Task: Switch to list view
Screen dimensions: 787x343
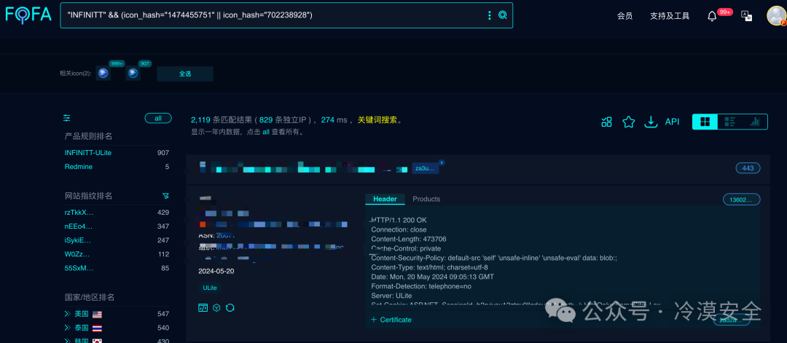Action: click(729, 122)
